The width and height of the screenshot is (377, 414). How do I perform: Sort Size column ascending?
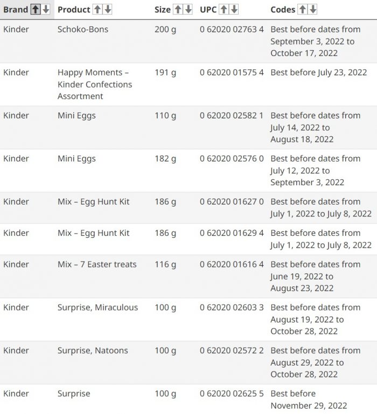[x=178, y=10]
